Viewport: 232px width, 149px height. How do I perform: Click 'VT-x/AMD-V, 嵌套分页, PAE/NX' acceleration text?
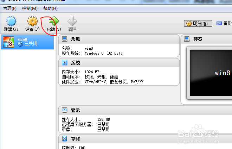pos(114,82)
